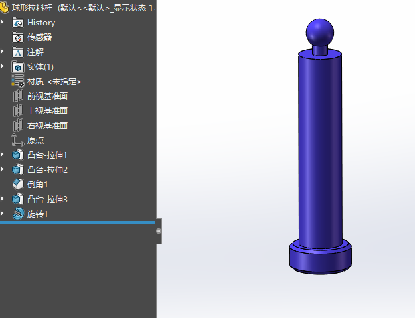Select the 传感器 label

point(39,37)
